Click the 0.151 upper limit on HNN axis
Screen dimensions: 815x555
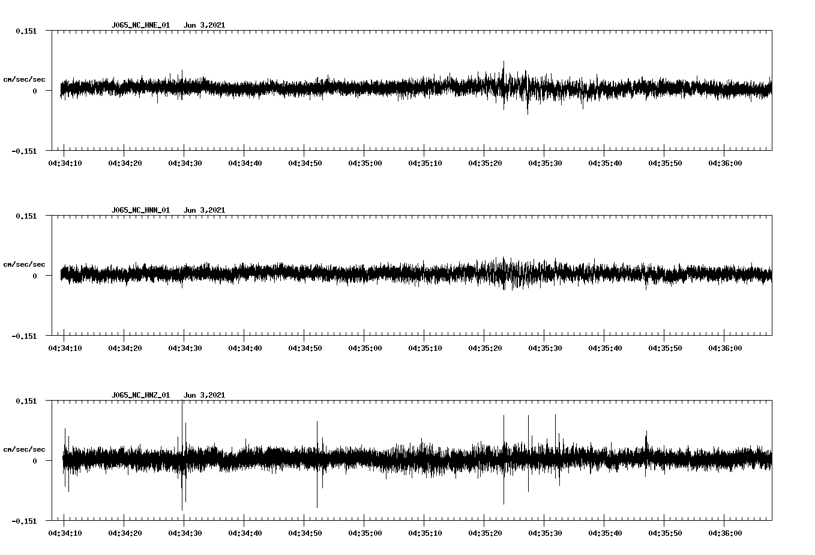[x=26, y=216]
